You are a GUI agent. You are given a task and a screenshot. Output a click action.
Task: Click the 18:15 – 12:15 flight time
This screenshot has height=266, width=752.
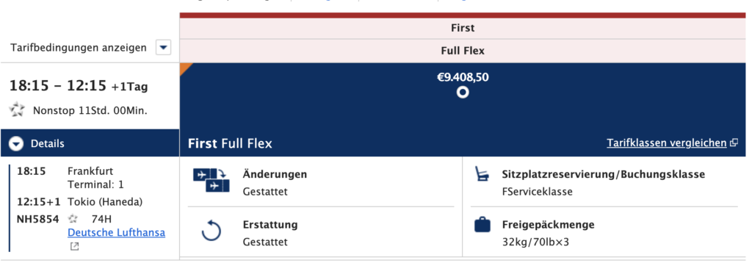click(x=58, y=86)
